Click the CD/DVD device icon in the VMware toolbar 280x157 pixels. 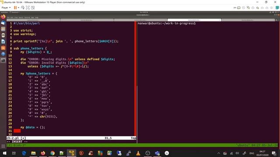(244, 8)
